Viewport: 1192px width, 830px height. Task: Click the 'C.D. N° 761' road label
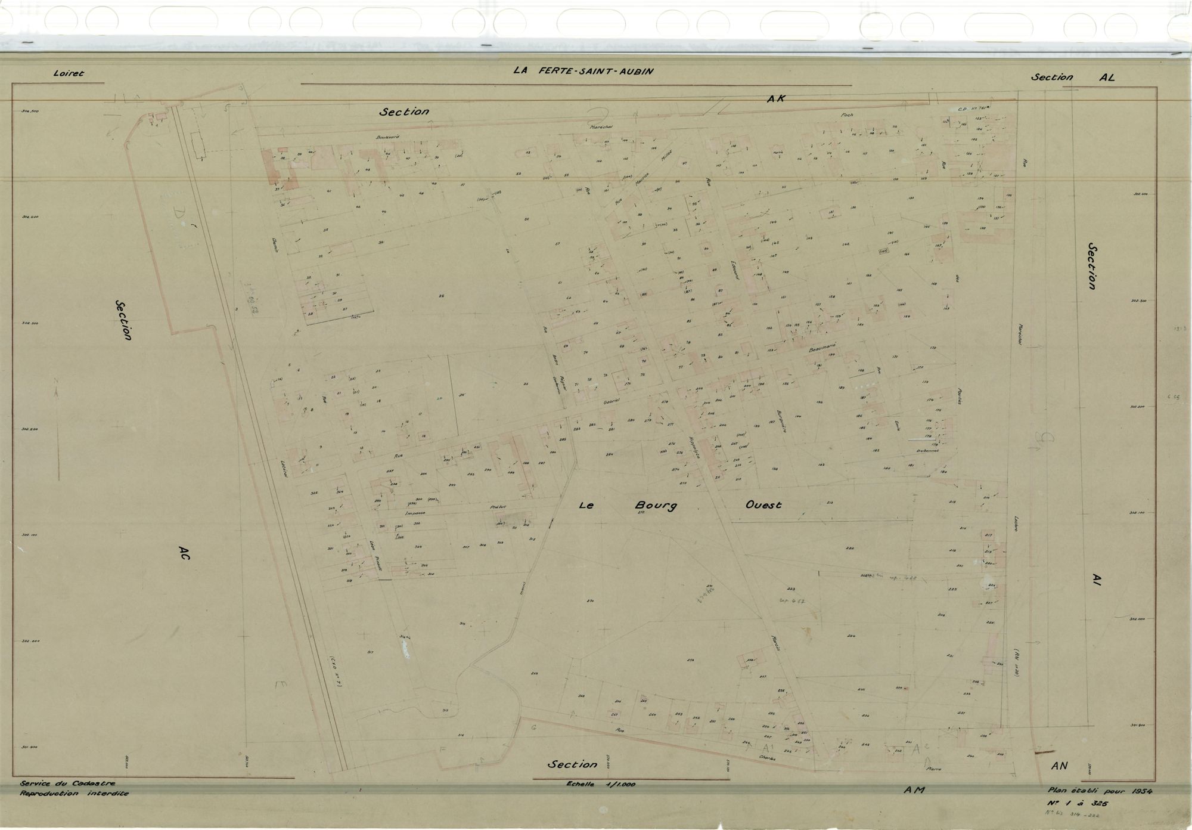tap(975, 109)
